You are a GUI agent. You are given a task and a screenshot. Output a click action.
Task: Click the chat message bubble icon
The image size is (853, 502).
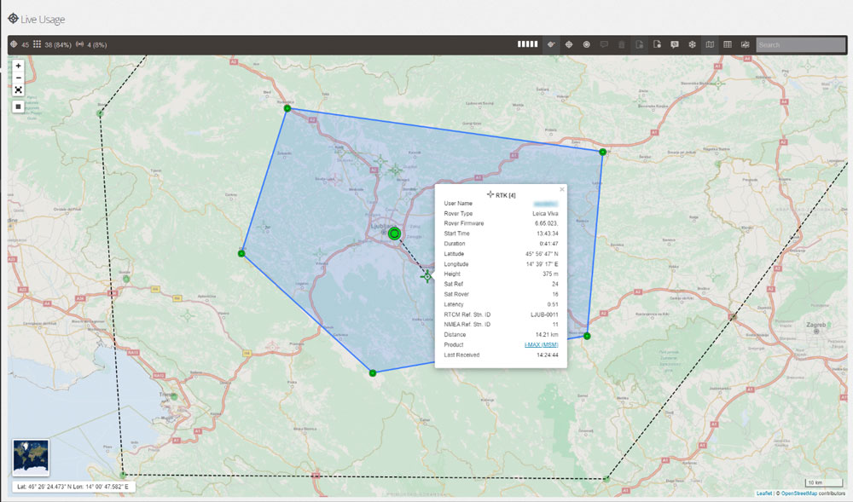click(x=675, y=44)
